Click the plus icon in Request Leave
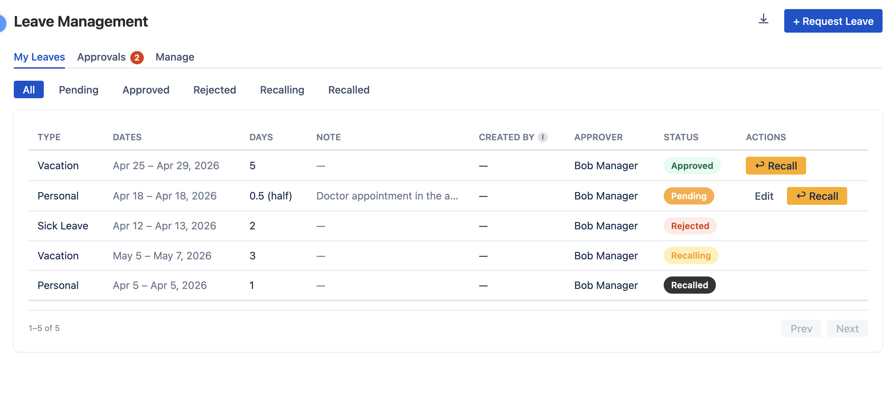This screenshot has height=407, width=893. coord(797,21)
